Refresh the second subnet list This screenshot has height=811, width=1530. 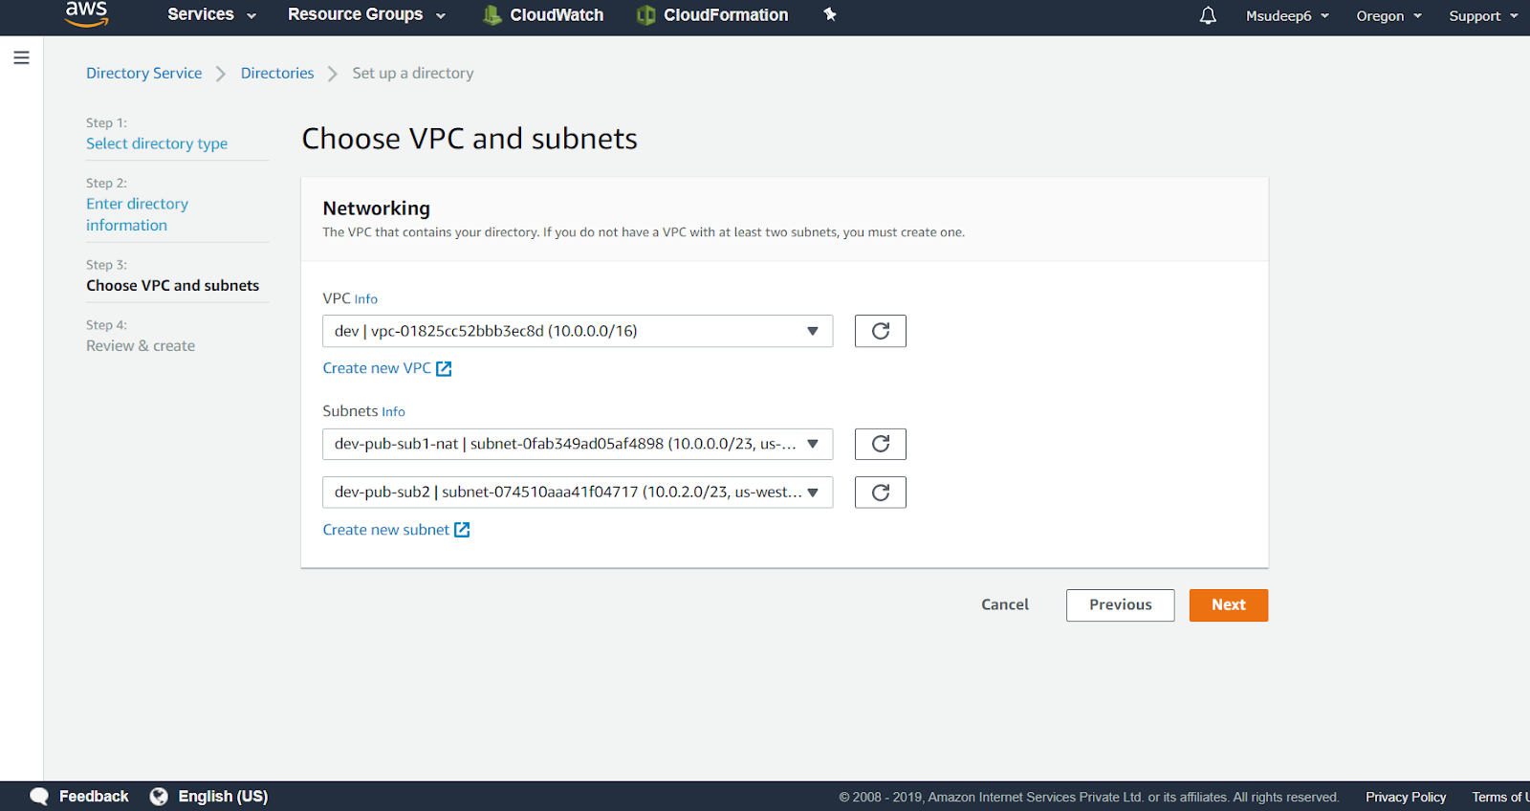click(x=880, y=493)
